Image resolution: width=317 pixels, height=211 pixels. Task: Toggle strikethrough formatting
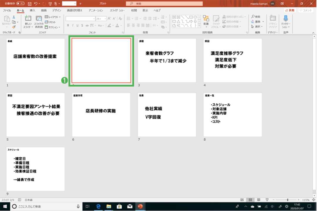point(87,25)
